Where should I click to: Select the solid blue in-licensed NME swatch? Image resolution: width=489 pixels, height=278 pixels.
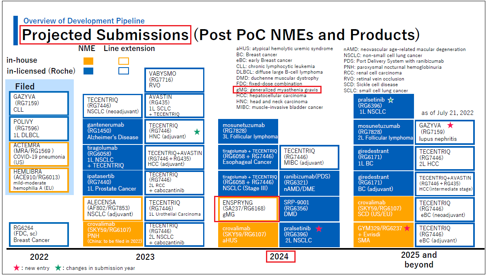point(88,71)
